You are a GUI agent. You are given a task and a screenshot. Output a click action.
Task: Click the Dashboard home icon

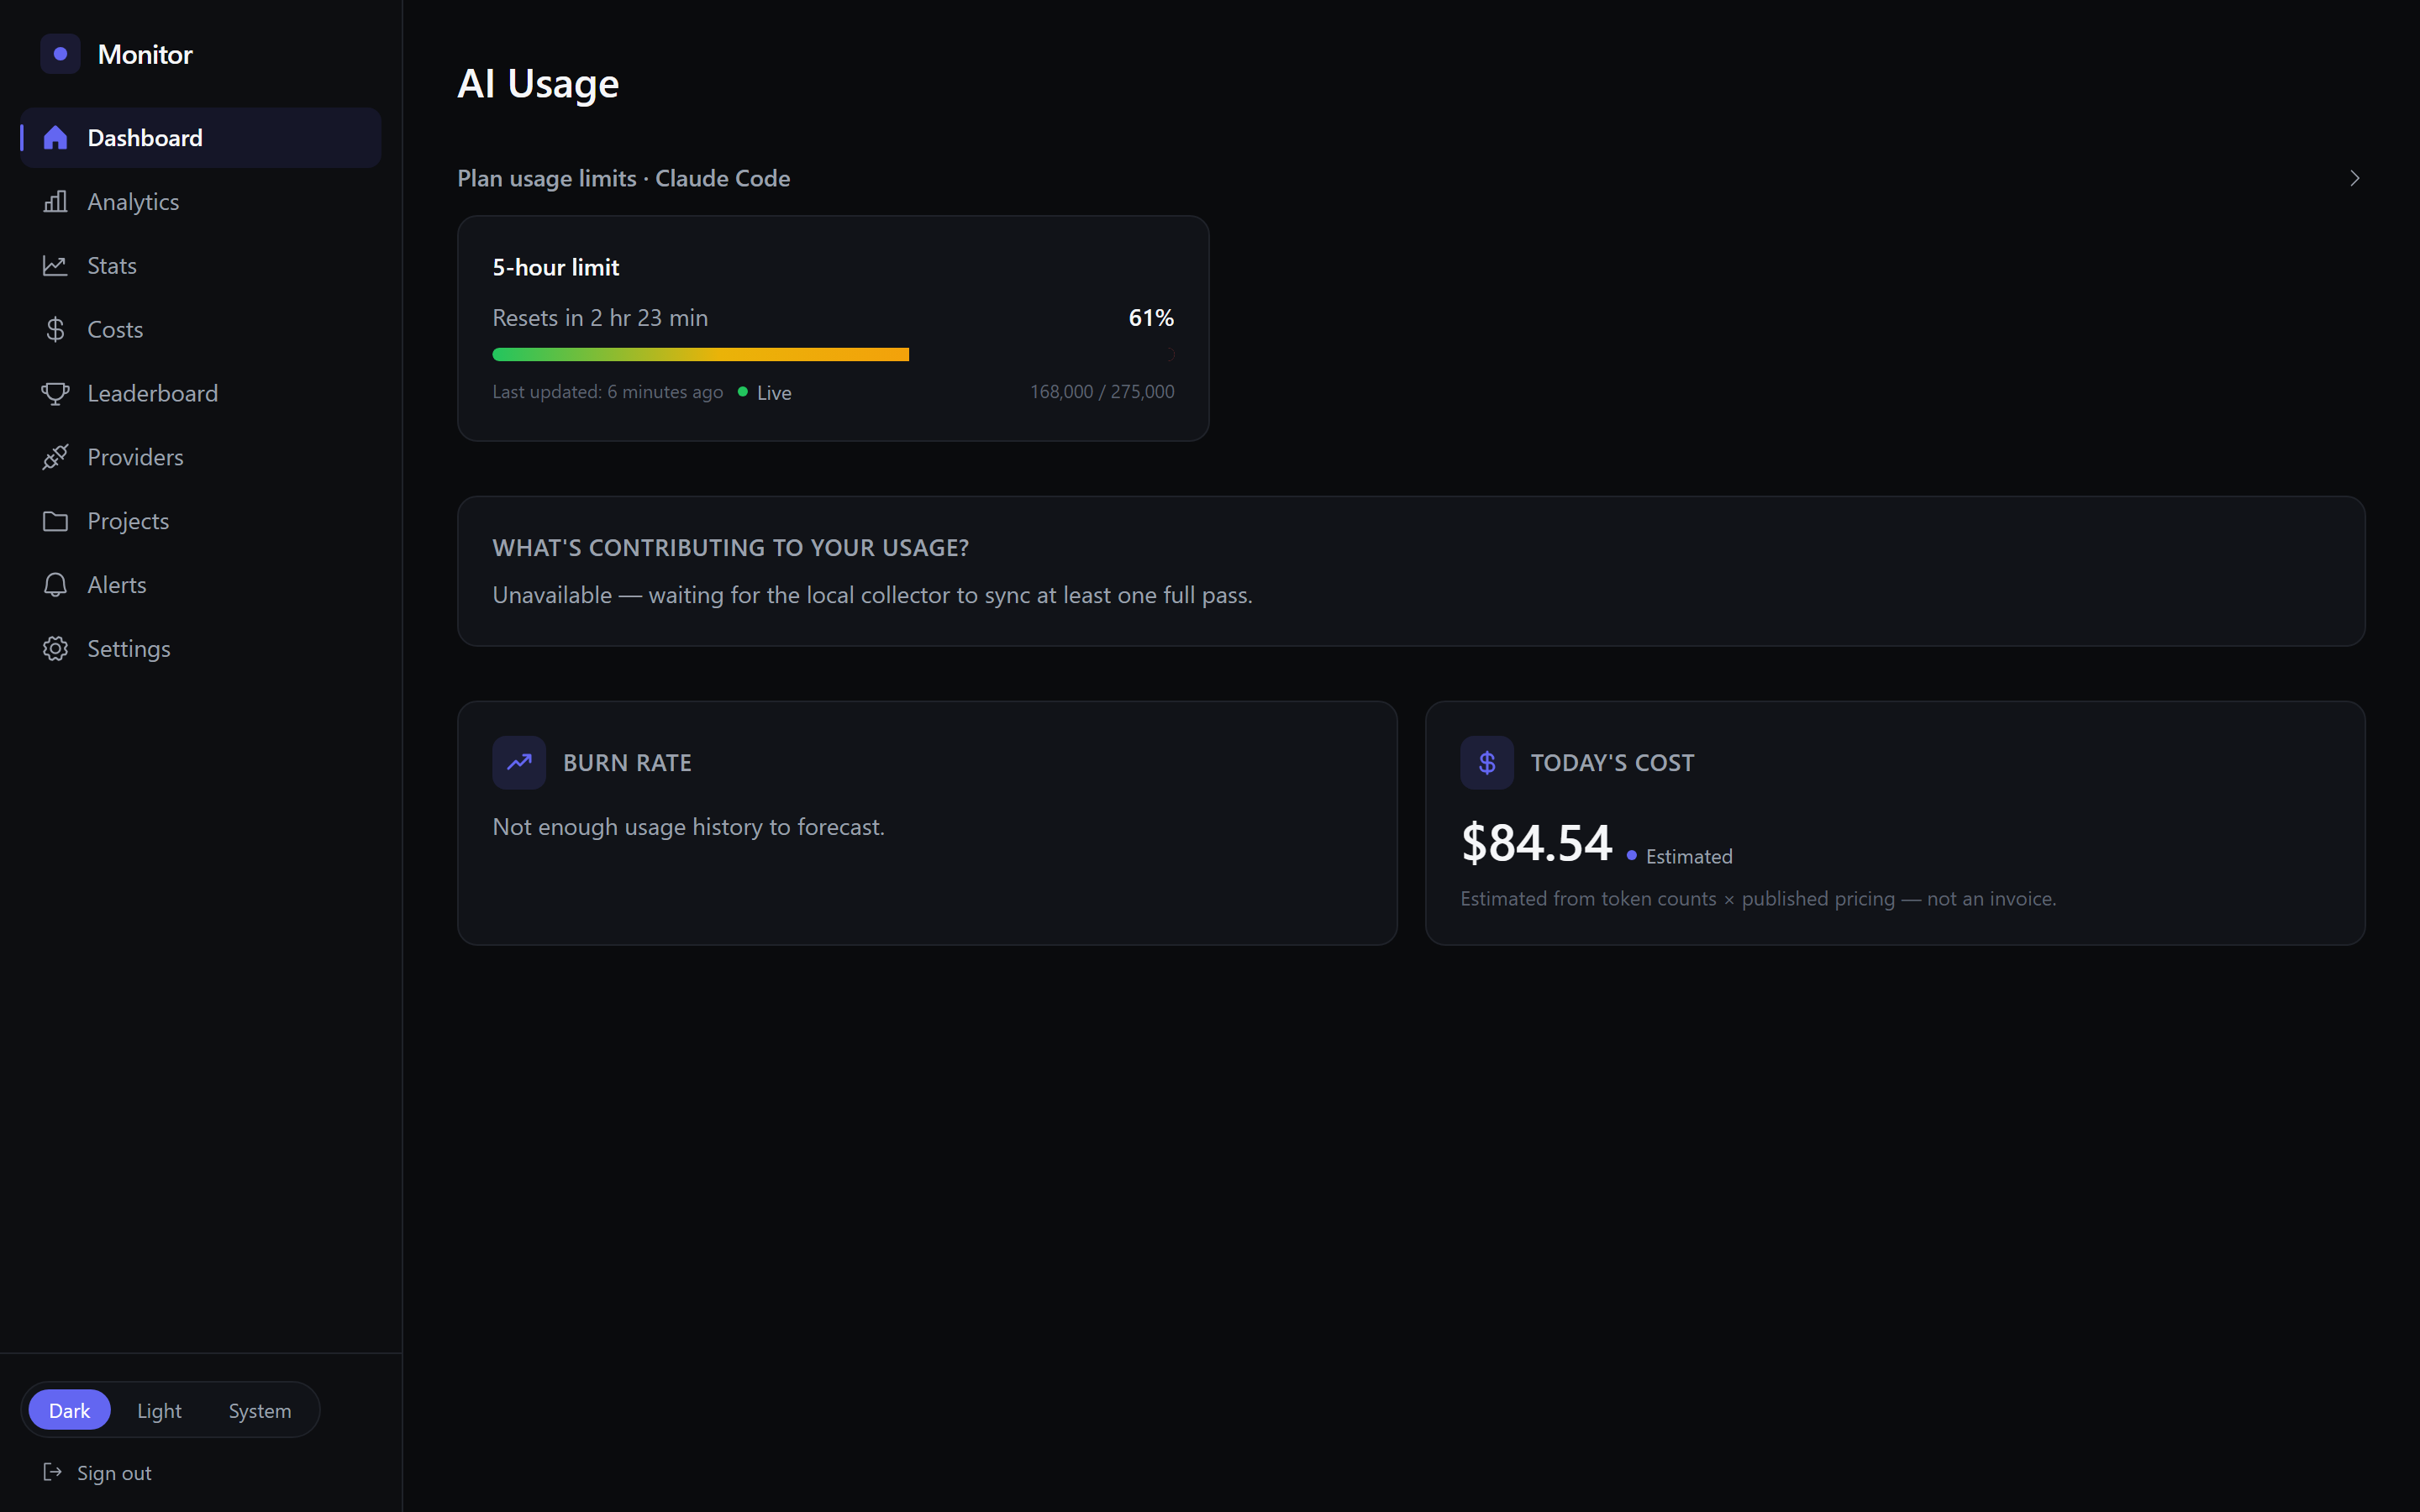pos(55,138)
